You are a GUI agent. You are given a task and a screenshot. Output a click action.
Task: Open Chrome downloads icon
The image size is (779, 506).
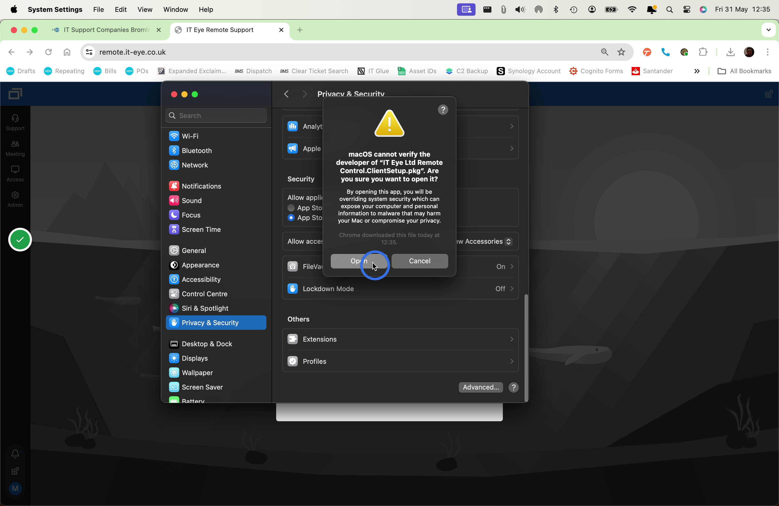click(730, 52)
